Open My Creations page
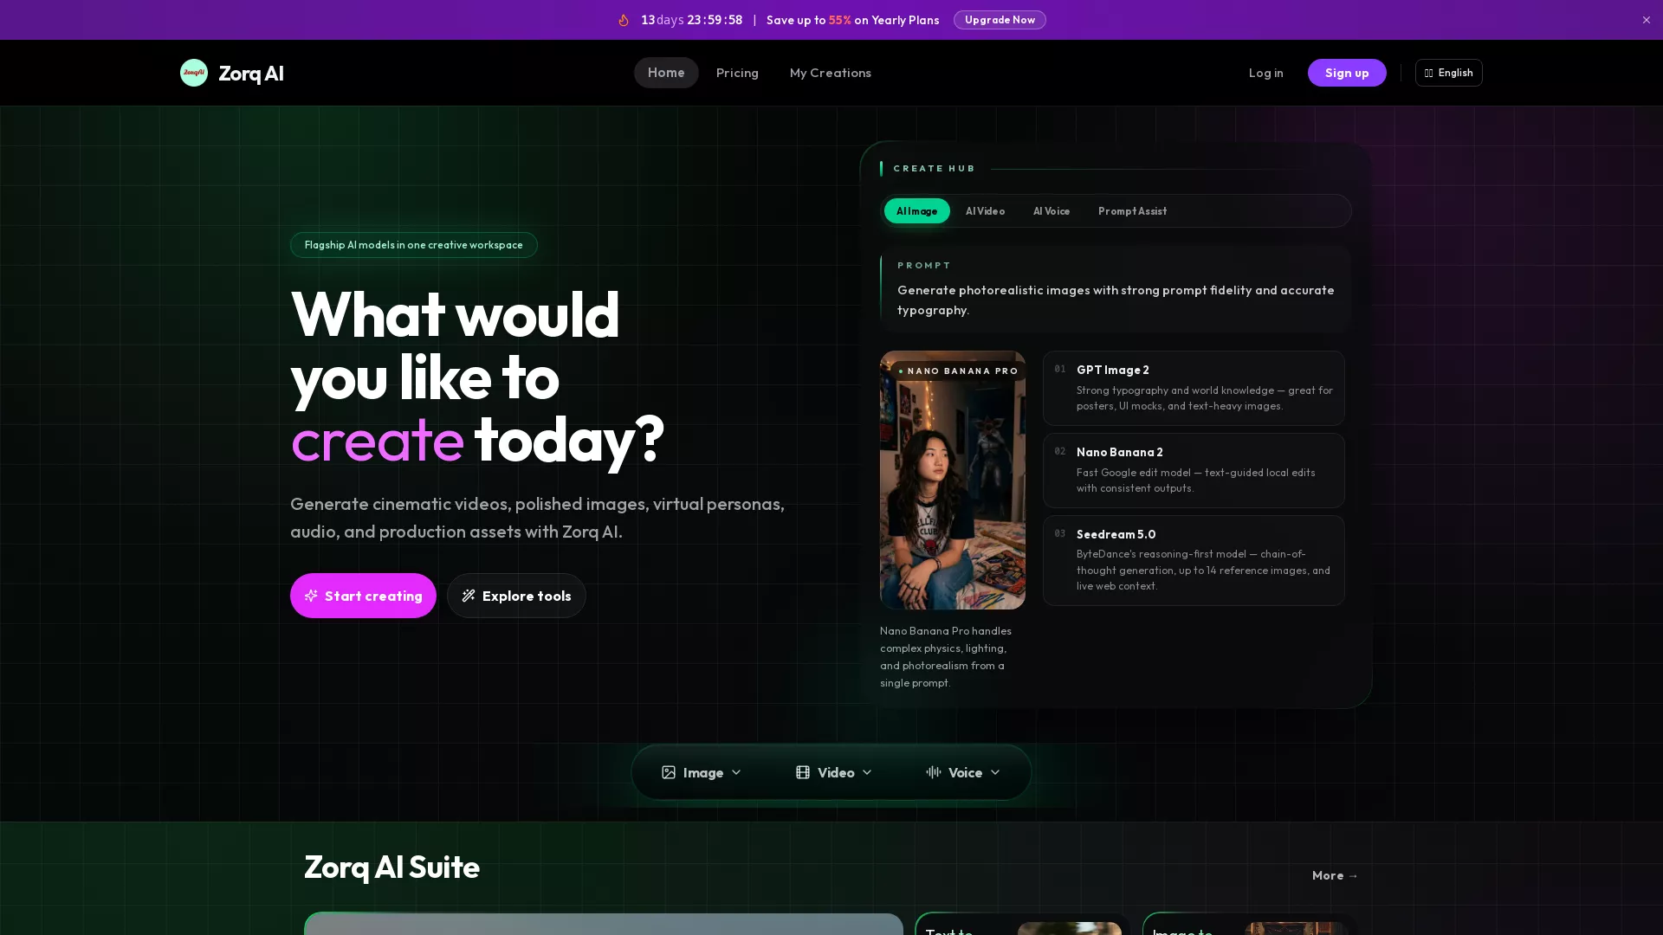Viewport: 1663px width, 935px height. pyautogui.click(x=831, y=73)
